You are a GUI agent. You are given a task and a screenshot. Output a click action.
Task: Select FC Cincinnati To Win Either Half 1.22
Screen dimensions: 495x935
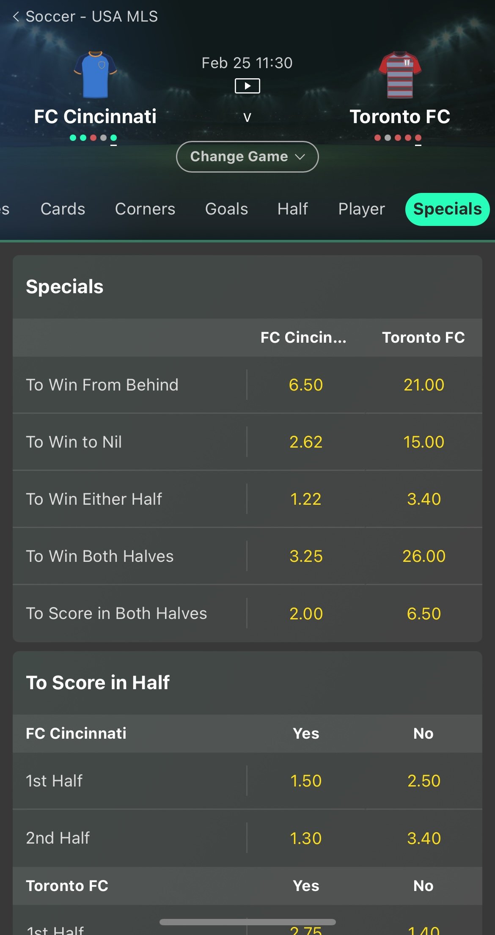[305, 499]
